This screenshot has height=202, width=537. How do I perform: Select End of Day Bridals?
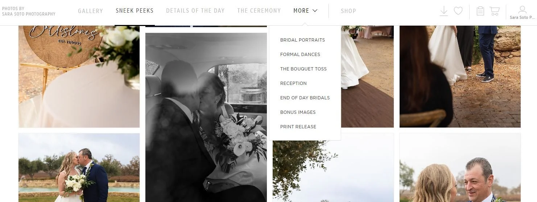[x=305, y=98]
